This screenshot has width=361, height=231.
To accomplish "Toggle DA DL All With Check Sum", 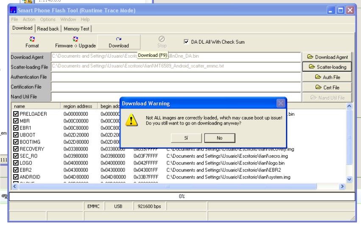I will [186, 42].
